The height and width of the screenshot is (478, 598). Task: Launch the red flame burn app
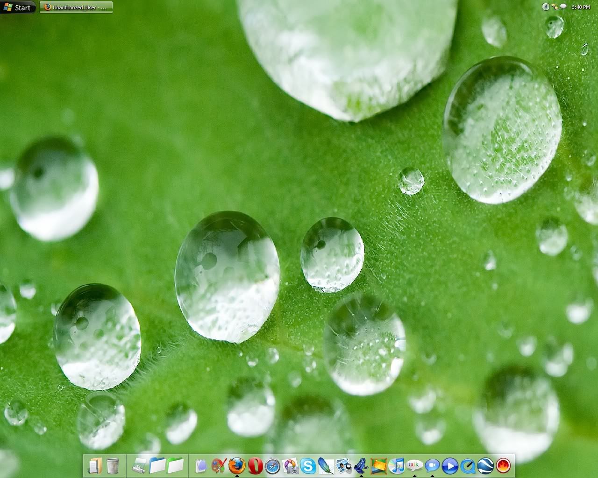[x=503, y=465]
